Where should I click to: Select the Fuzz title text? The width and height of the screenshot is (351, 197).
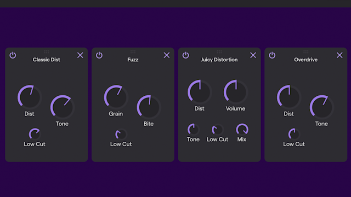133,60
